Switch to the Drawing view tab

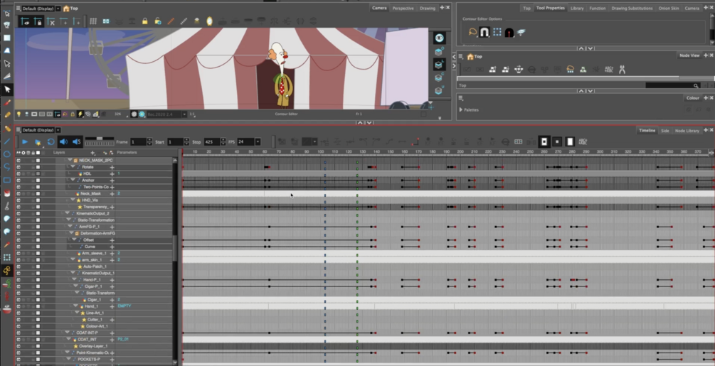coord(428,9)
